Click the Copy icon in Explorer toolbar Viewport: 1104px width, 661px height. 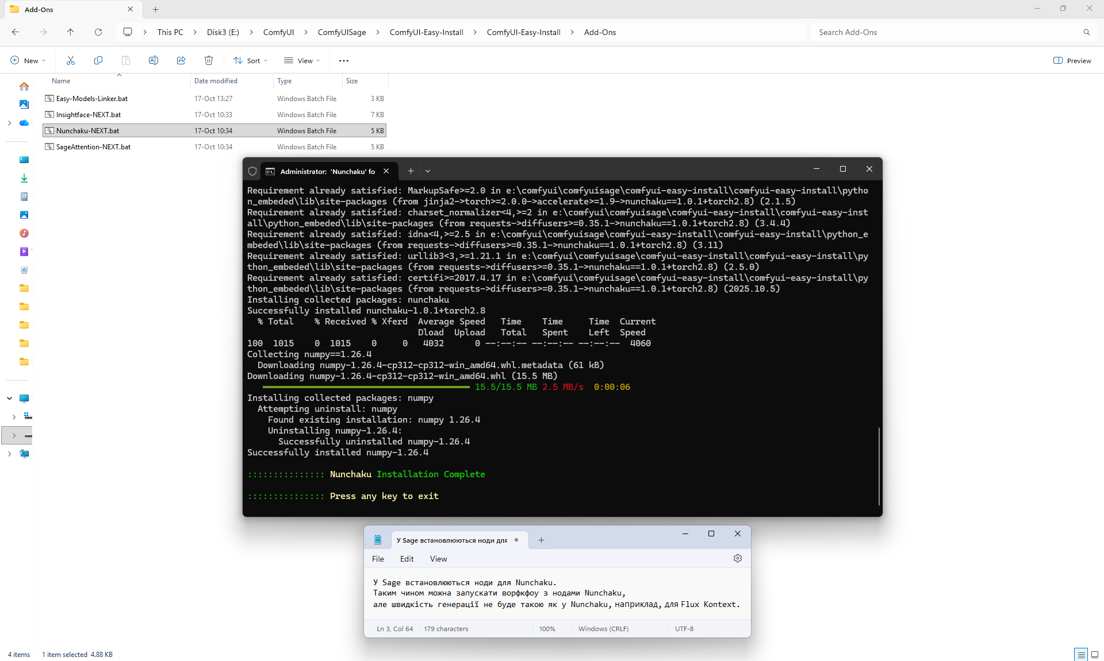(x=98, y=60)
